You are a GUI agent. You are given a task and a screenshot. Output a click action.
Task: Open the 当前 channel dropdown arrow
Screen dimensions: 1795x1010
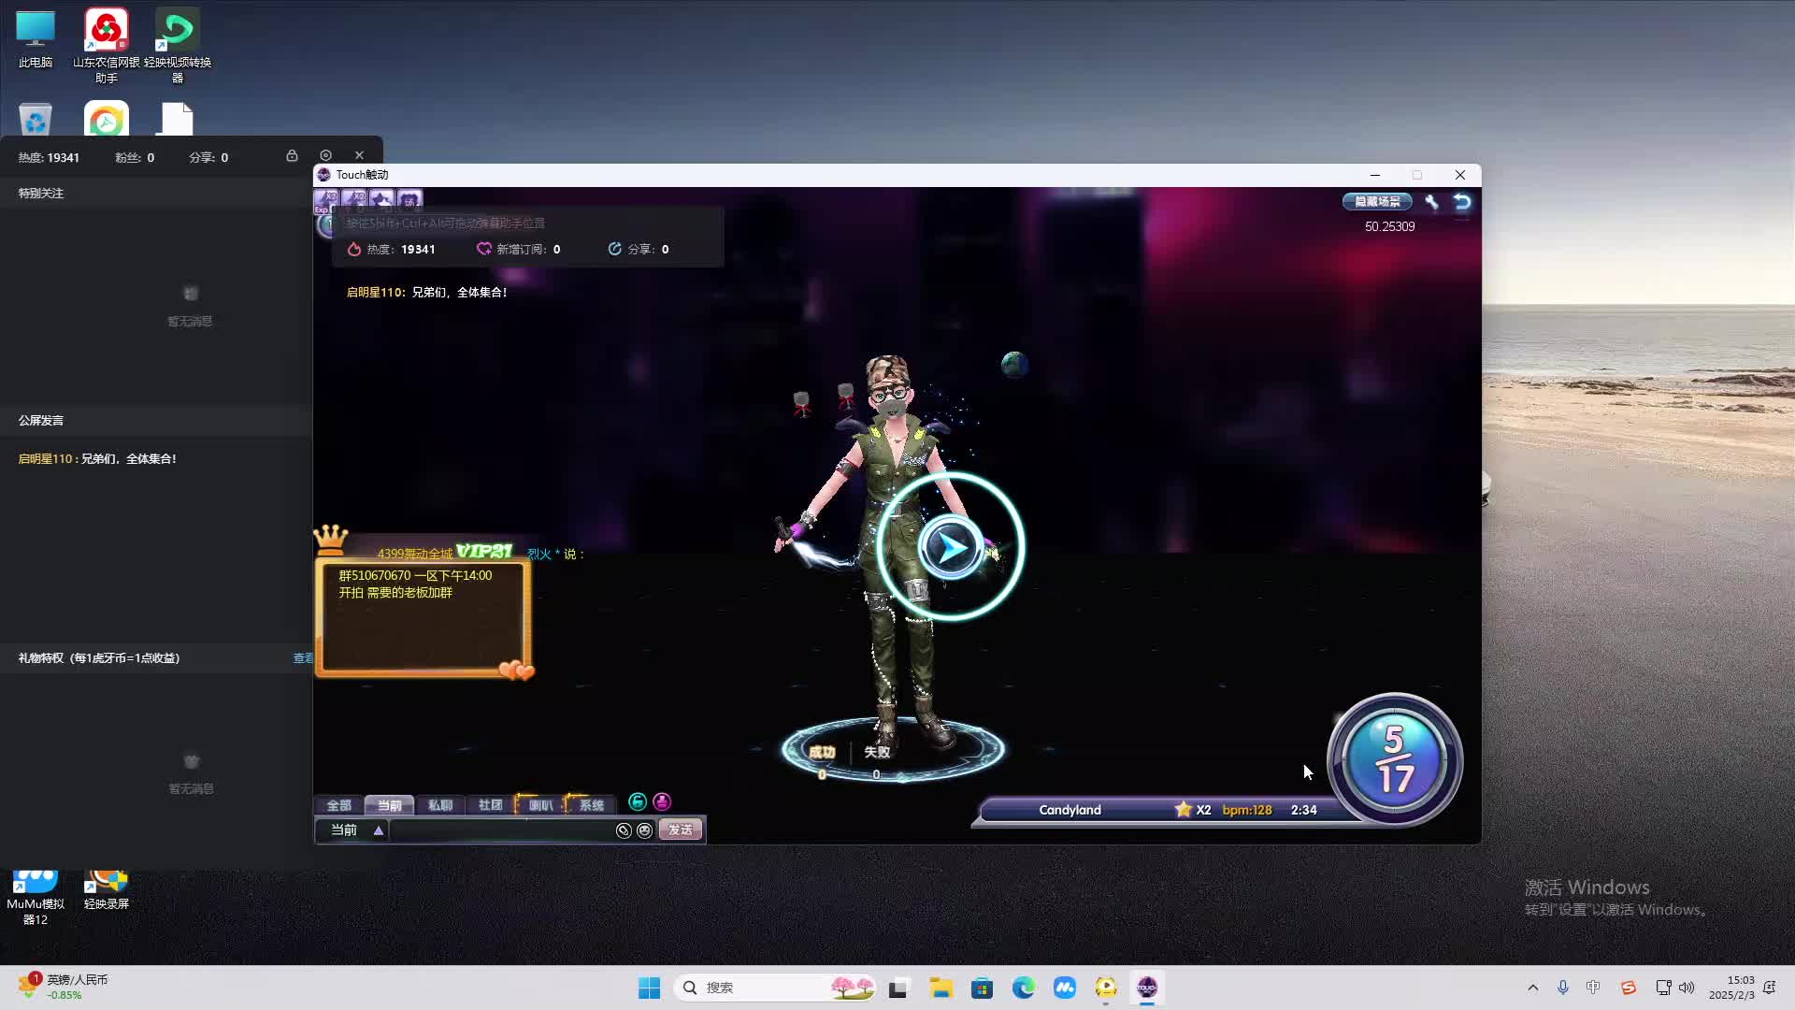tap(379, 830)
